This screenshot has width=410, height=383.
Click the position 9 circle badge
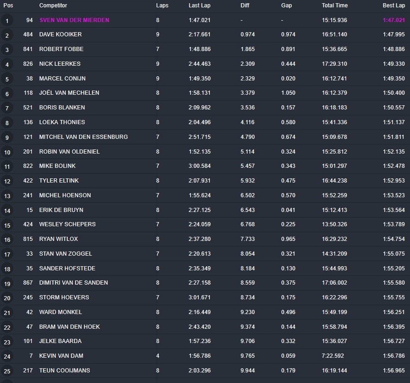[x=7, y=137]
